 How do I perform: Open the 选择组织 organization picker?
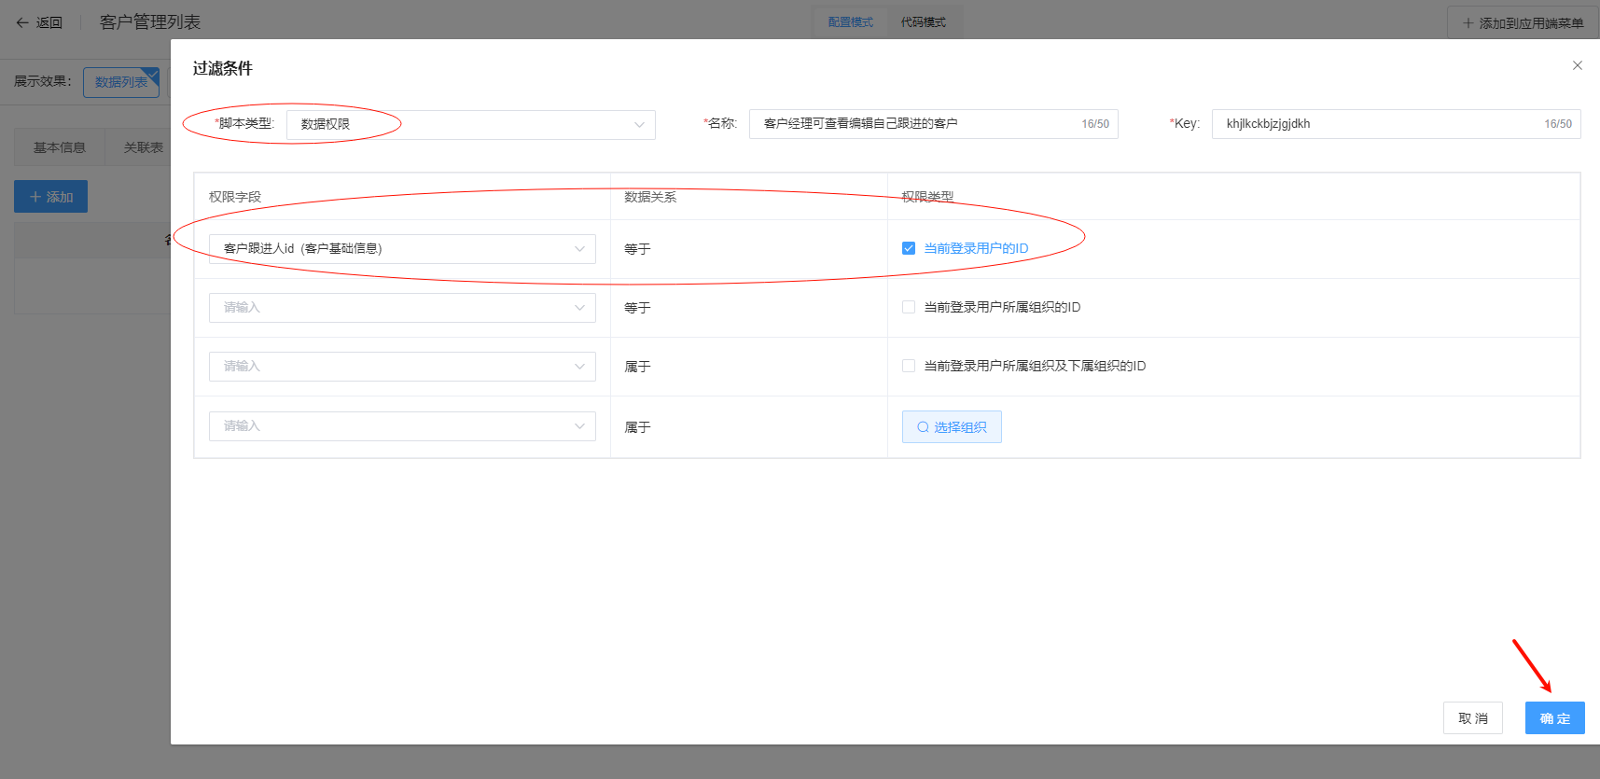tap(952, 427)
